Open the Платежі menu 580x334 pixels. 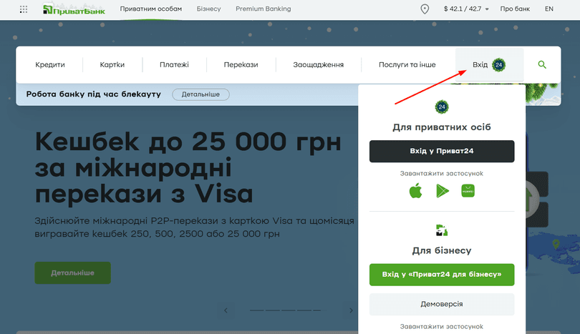click(x=174, y=64)
